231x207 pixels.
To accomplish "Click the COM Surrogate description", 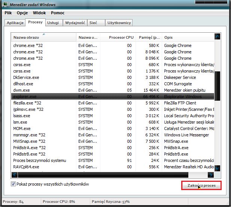I will [178, 84].
